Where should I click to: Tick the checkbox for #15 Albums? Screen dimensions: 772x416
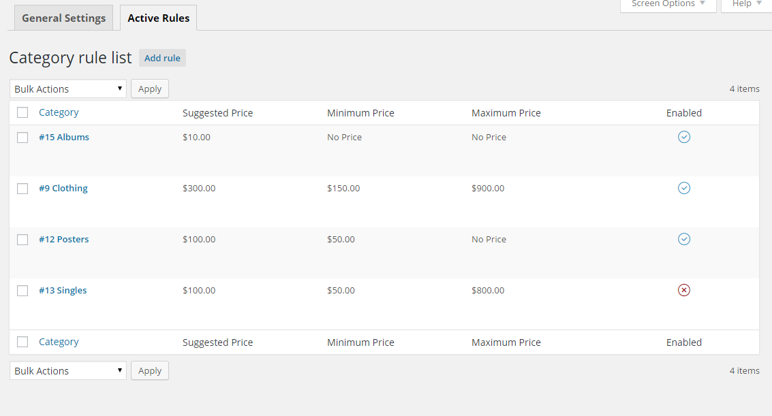pyautogui.click(x=22, y=138)
